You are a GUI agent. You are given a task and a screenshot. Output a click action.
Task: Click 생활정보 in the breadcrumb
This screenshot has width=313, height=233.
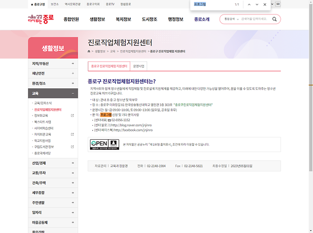pos(100,51)
